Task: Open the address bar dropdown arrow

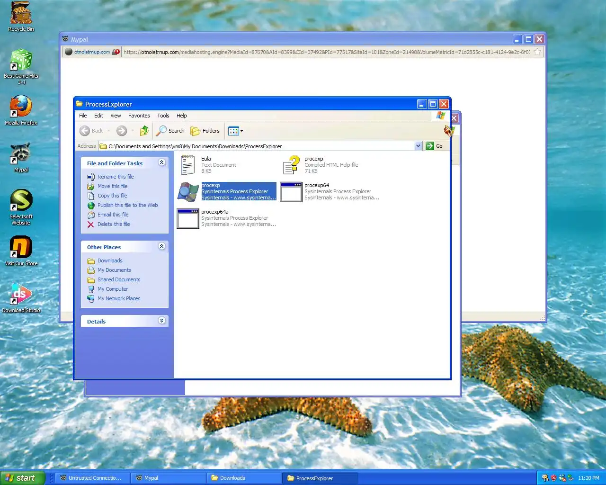Action: (x=418, y=146)
